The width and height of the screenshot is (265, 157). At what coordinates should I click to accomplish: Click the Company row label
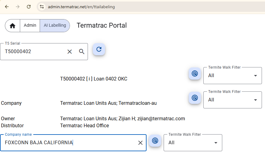pyautogui.click(x=11, y=103)
